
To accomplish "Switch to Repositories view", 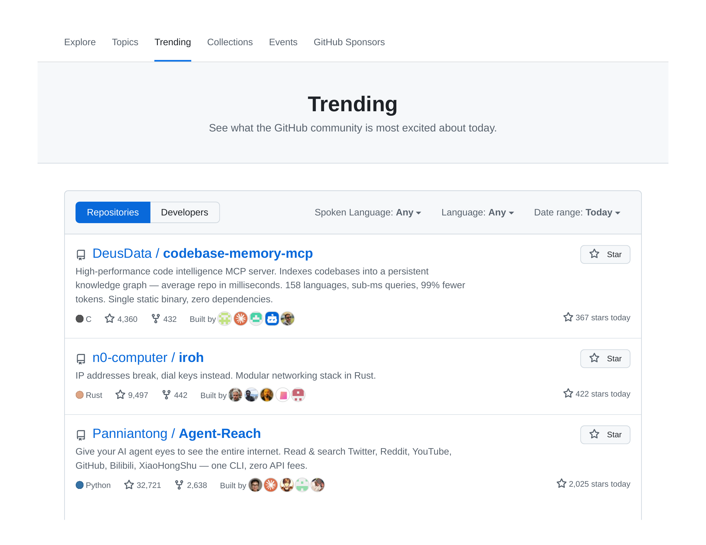I will [x=113, y=212].
